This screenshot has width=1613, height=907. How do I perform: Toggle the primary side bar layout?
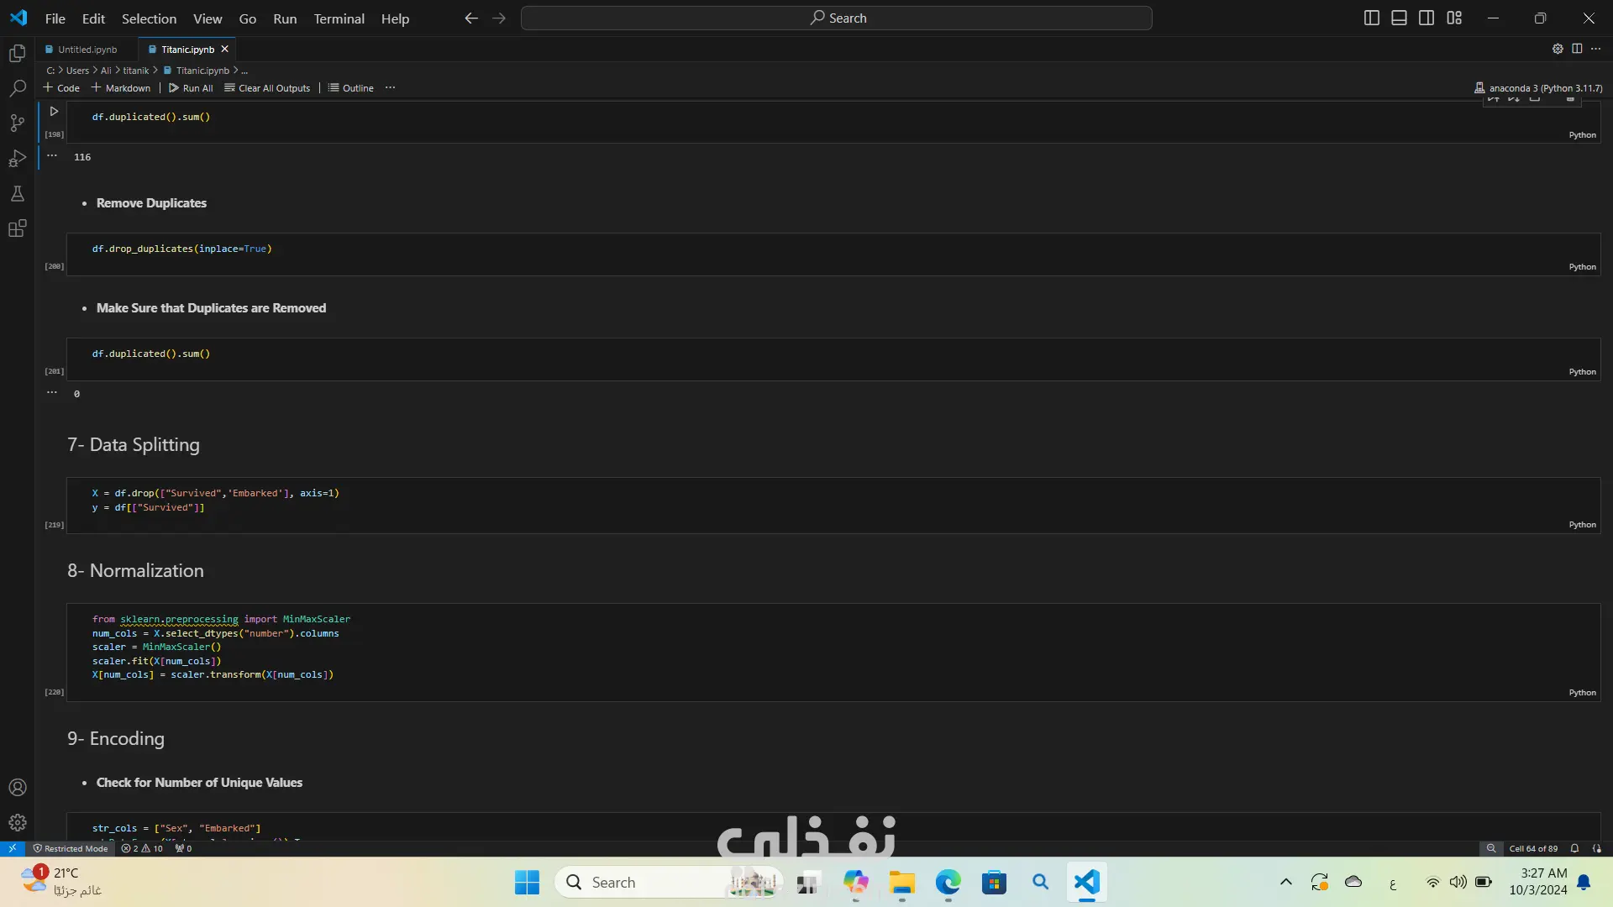(x=1371, y=18)
